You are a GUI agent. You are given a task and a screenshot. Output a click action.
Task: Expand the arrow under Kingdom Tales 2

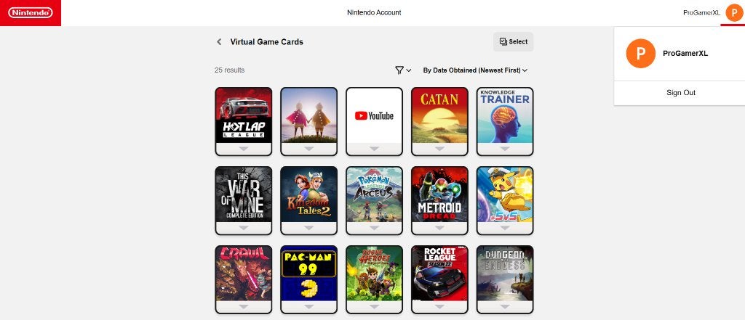(308, 228)
